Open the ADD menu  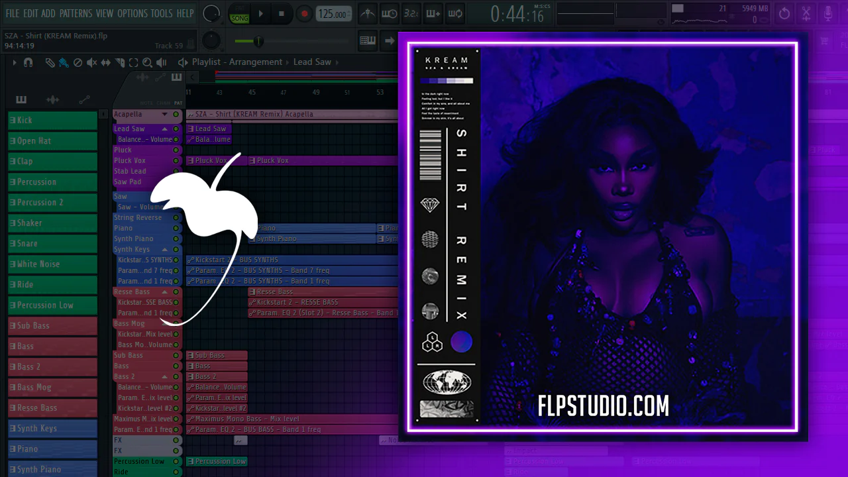(48, 13)
